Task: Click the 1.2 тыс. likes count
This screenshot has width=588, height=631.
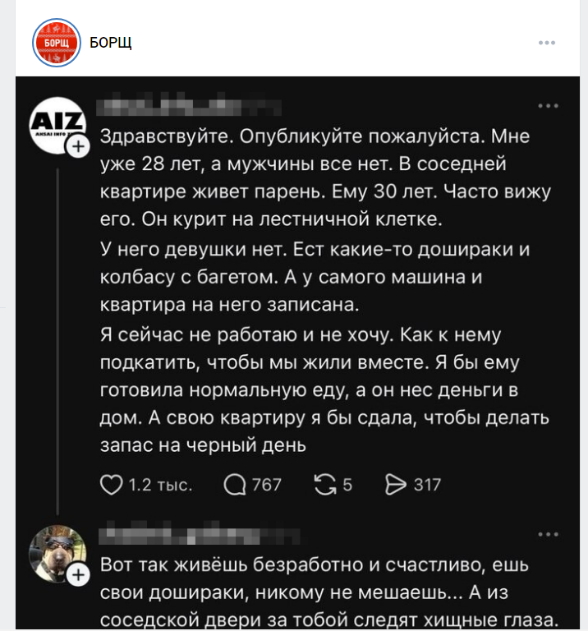Action: point(161,485)
